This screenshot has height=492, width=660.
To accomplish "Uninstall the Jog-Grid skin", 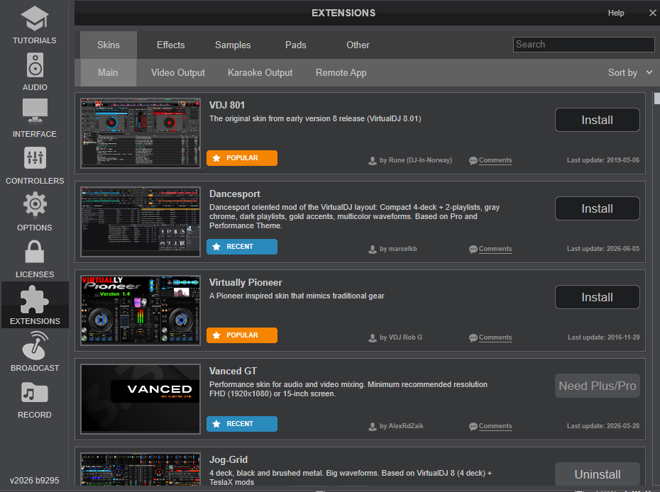I will click(x=598, y=474).
